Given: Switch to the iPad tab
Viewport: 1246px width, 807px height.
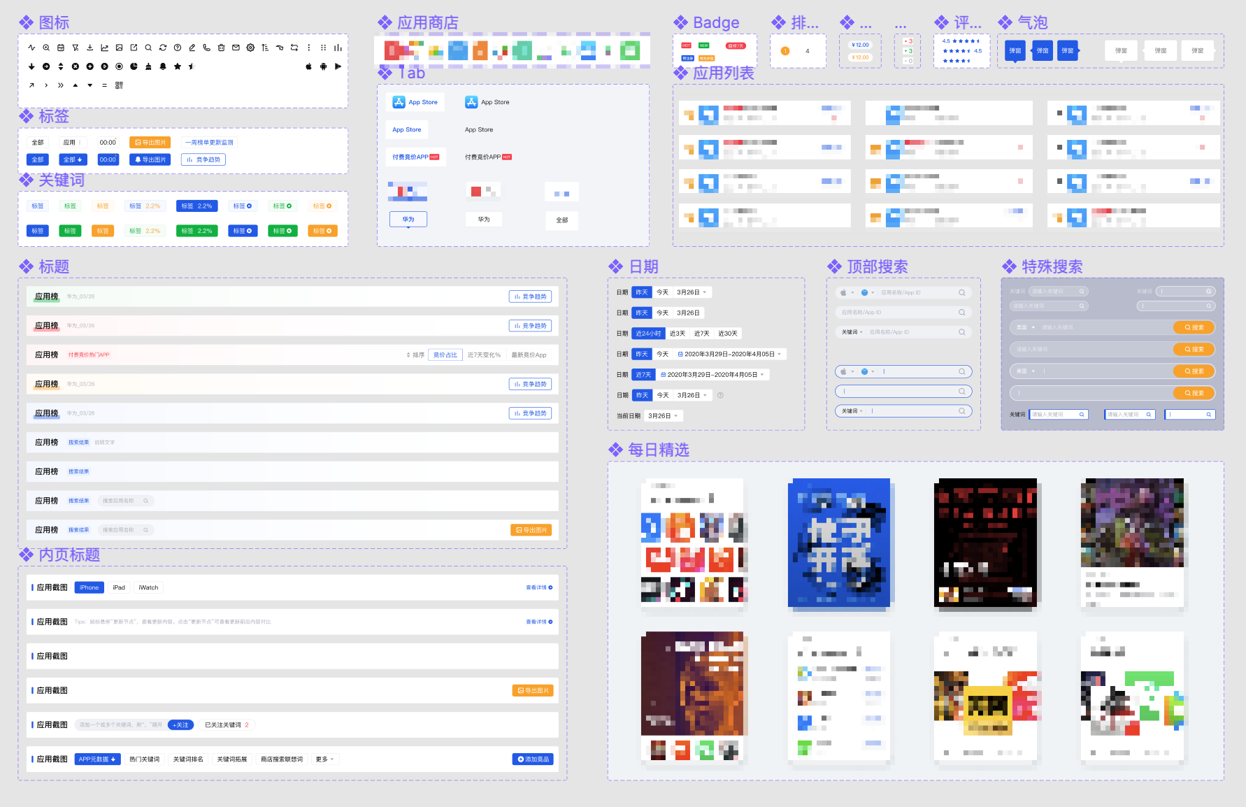Looking at the screenshot, I should [x=119, y=587].
